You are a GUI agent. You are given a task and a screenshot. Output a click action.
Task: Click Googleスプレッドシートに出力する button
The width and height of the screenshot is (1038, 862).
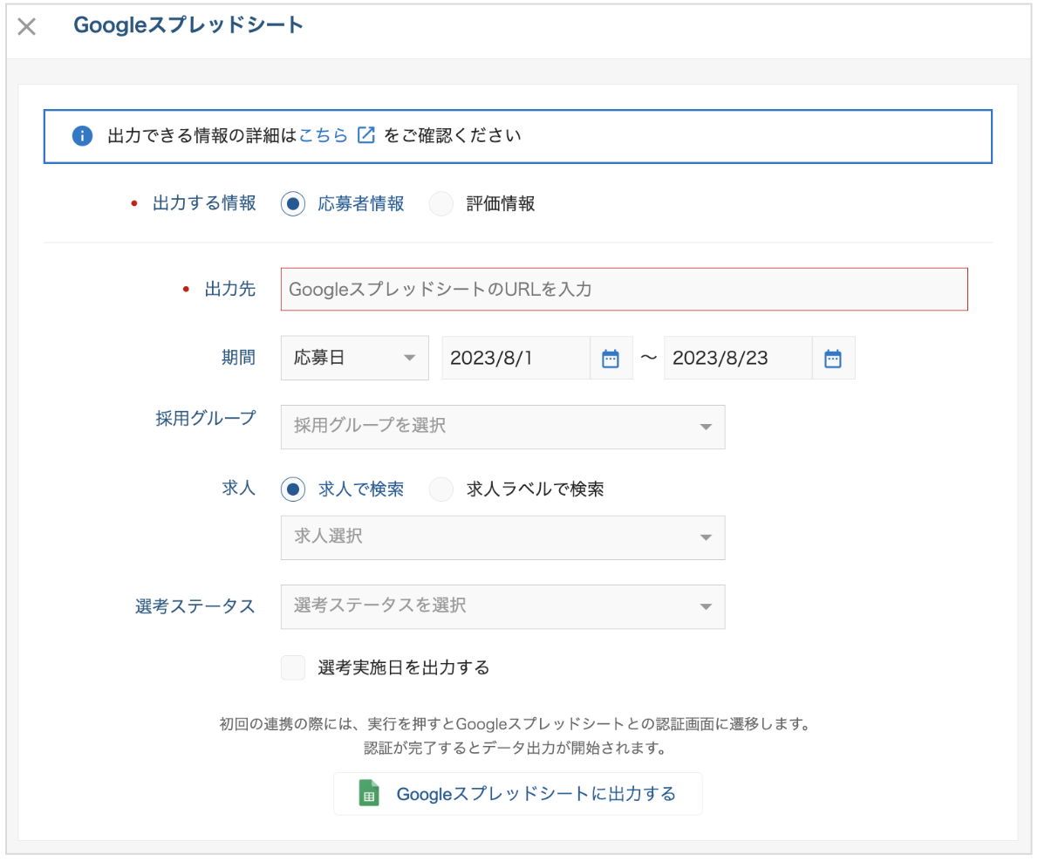[x=517, y=794]
